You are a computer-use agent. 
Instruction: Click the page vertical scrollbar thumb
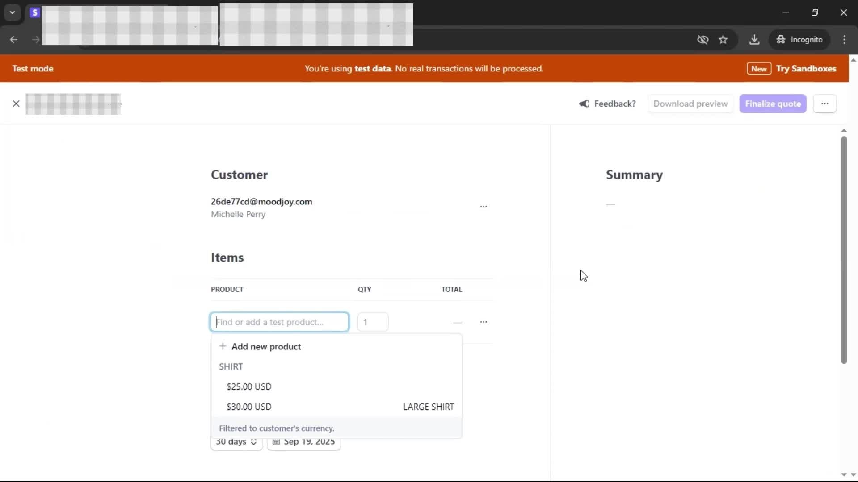(844, 250)
